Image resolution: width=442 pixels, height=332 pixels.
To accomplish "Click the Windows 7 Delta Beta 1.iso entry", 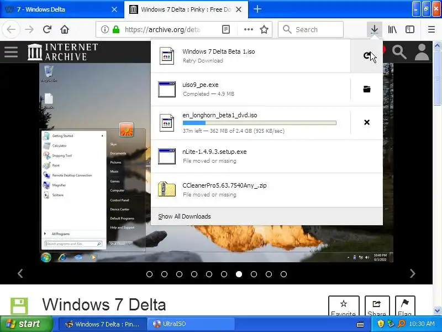I will coord(251,56).
